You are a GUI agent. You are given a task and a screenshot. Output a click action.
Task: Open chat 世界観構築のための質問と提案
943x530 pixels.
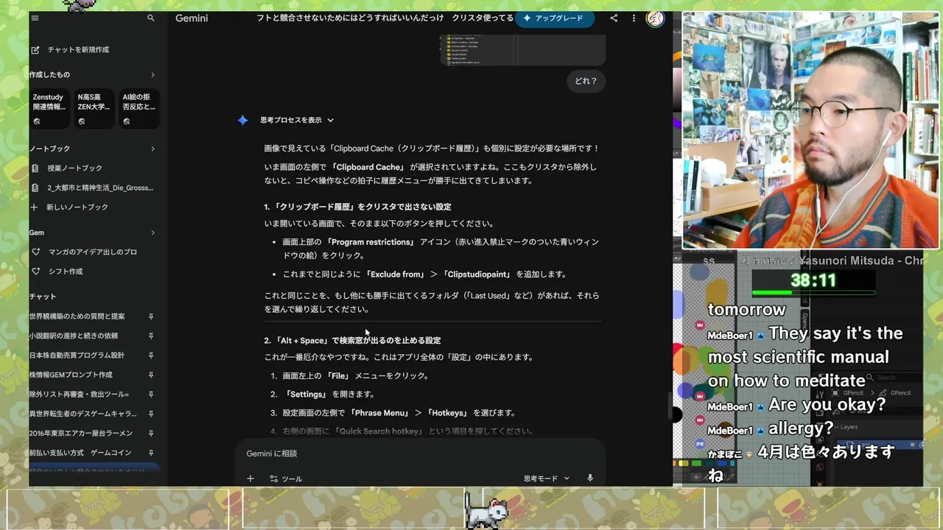[x=77, y=316]
